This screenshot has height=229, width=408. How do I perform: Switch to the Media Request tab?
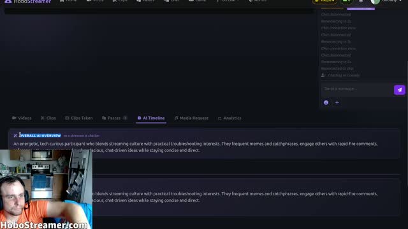[191, 118]
